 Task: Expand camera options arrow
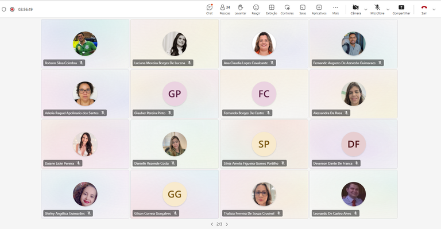tap(366, 10)
